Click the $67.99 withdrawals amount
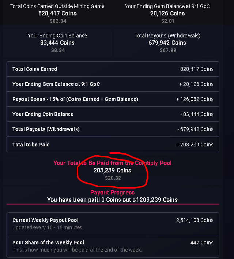 (168, 50)
